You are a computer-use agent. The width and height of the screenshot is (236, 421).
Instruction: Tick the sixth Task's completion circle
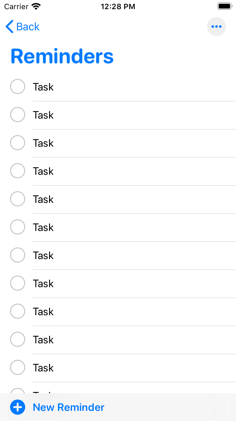[18, 227]
